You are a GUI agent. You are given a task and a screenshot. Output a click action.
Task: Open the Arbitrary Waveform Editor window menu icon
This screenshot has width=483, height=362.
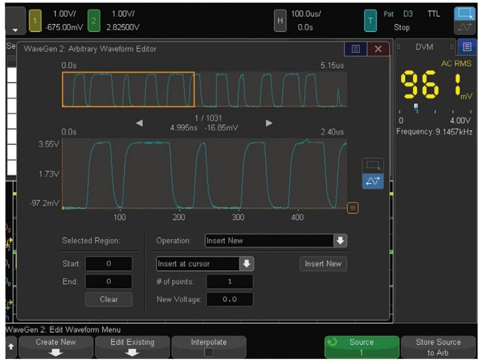pyautogui.click(x=355, y=49)
